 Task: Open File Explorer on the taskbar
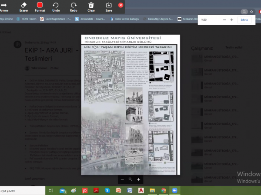pyautogui.click(x=152, y=191)
